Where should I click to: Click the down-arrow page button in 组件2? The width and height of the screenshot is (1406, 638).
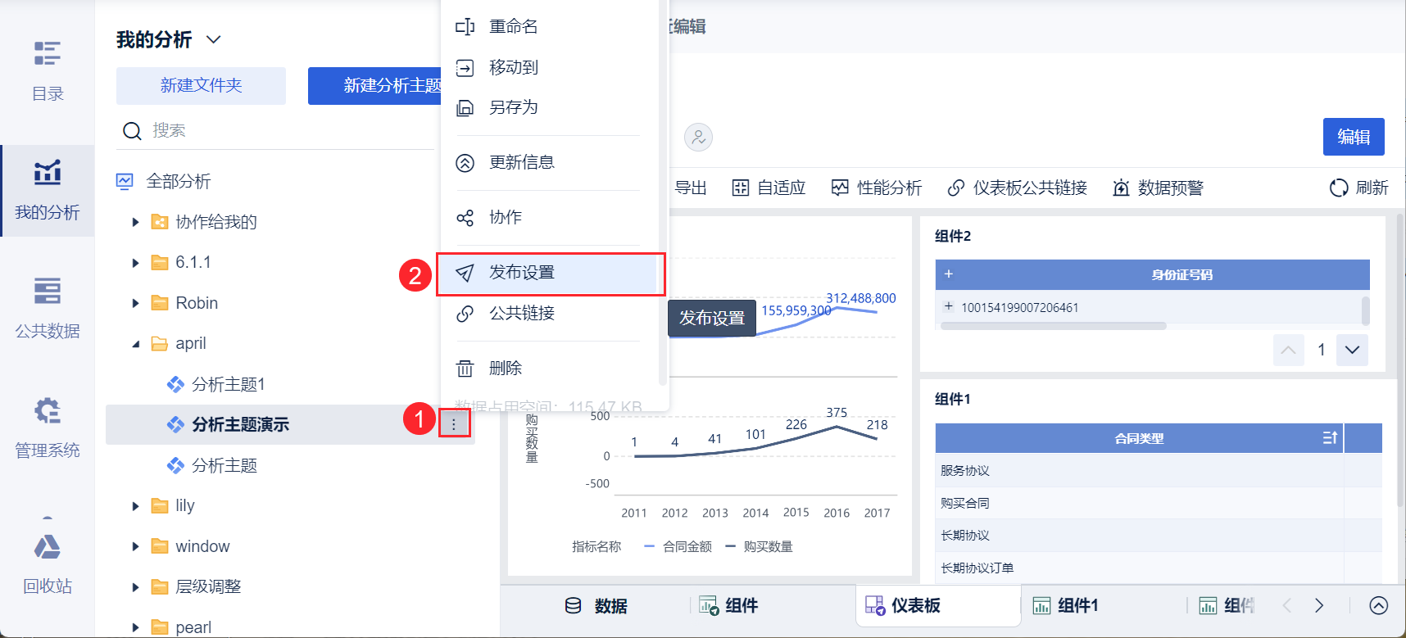pyautogui.click(x=1352, y=350)
